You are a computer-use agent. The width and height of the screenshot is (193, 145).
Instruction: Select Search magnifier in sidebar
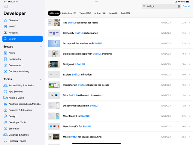(x=5, y=39)
